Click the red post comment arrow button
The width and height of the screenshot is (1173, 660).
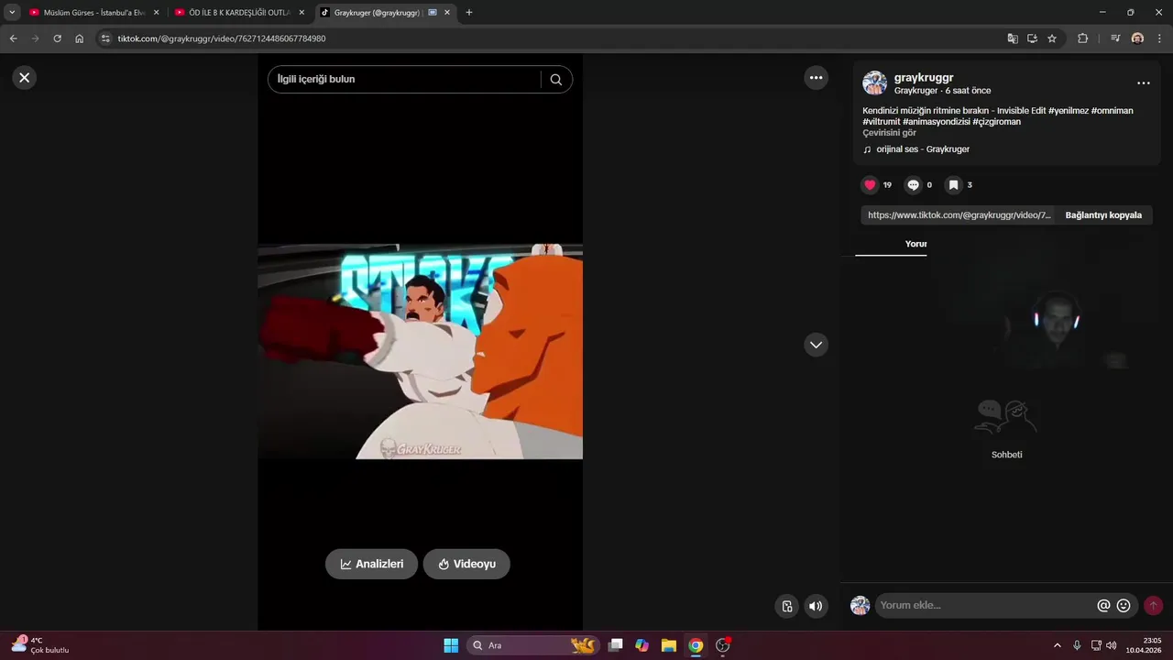pos(1153,605)
